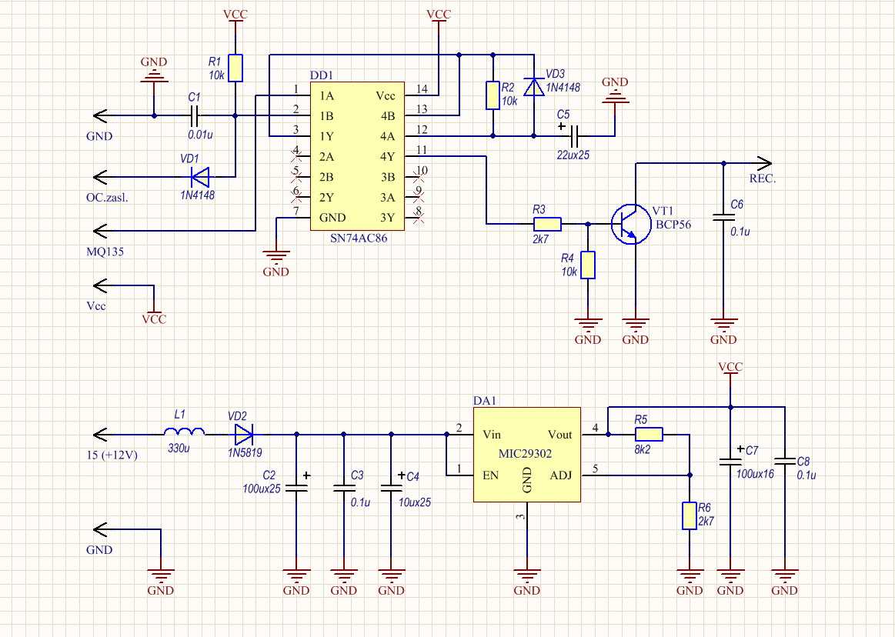Screen dimensions: 895x637
Task: Click the MIC29302 part label
Action: click(x=525, y=454)
